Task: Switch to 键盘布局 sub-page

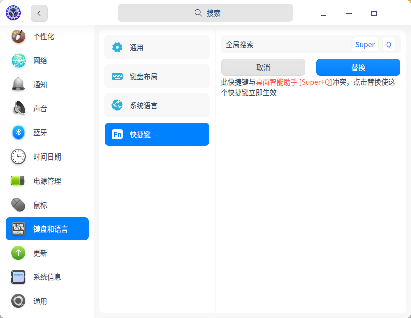Action: click(157, 76)
